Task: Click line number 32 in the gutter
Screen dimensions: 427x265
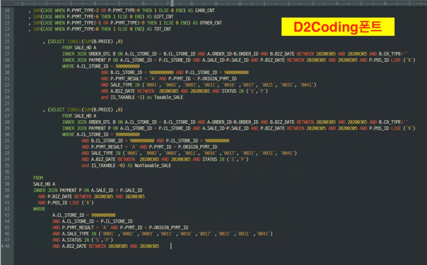Action: (7, 147)
